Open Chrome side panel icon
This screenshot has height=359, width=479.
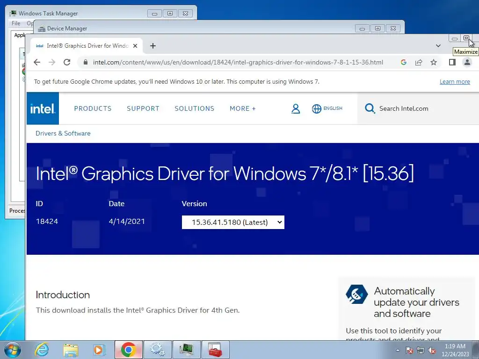(452, 62)
